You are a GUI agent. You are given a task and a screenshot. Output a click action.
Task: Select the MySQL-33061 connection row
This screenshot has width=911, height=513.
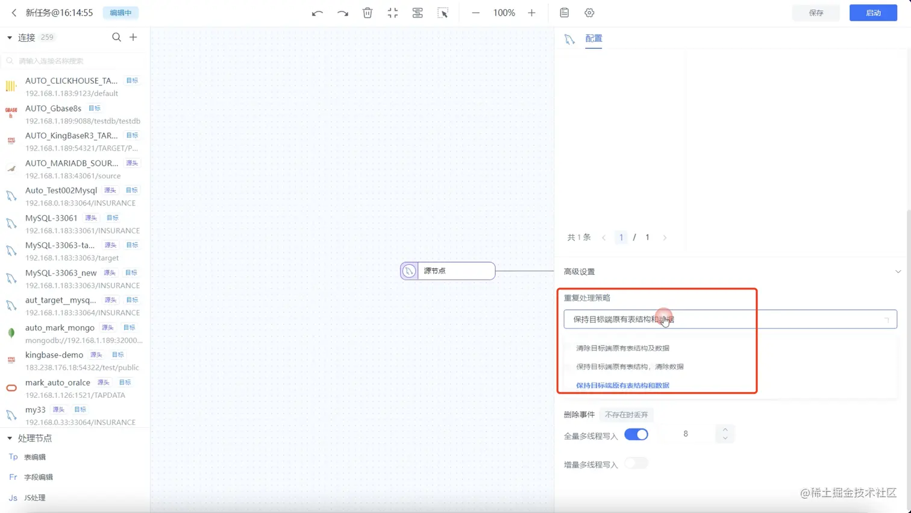click(75, 224)
